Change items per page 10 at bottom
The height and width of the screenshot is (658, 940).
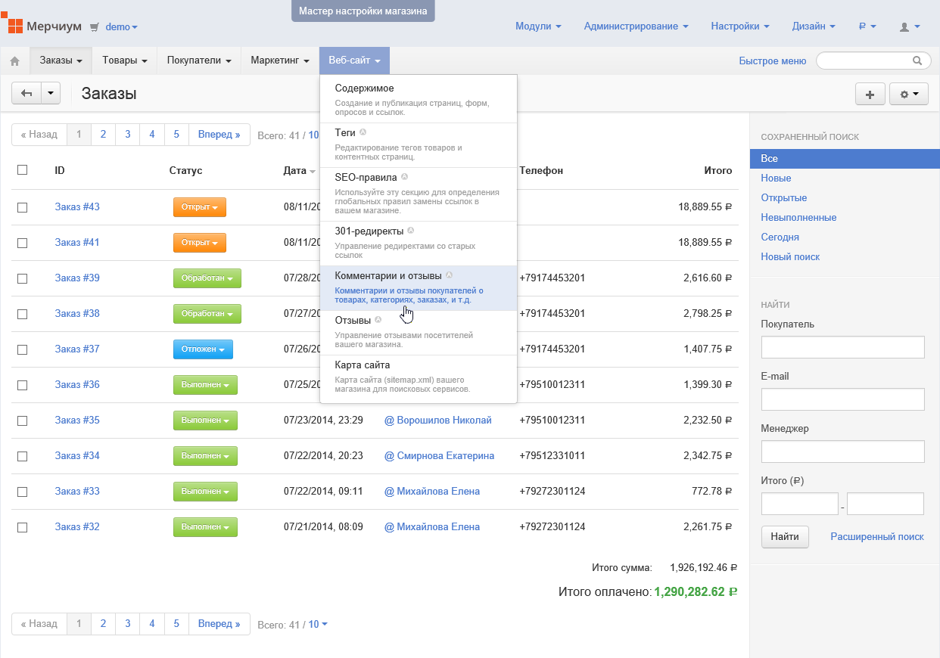click(x=318, y=625)
